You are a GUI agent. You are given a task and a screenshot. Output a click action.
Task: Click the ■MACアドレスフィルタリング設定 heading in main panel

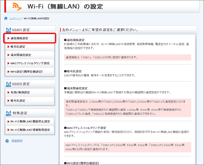85,128
